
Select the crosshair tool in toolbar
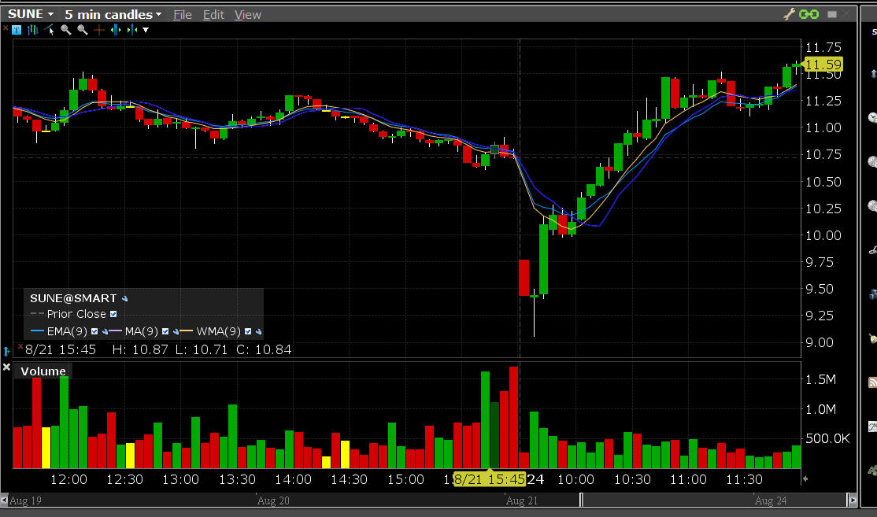(98, 30)
